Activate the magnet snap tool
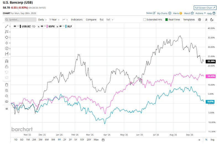The width and height of the screenshot is (217, 144). (x=7, y=61)
